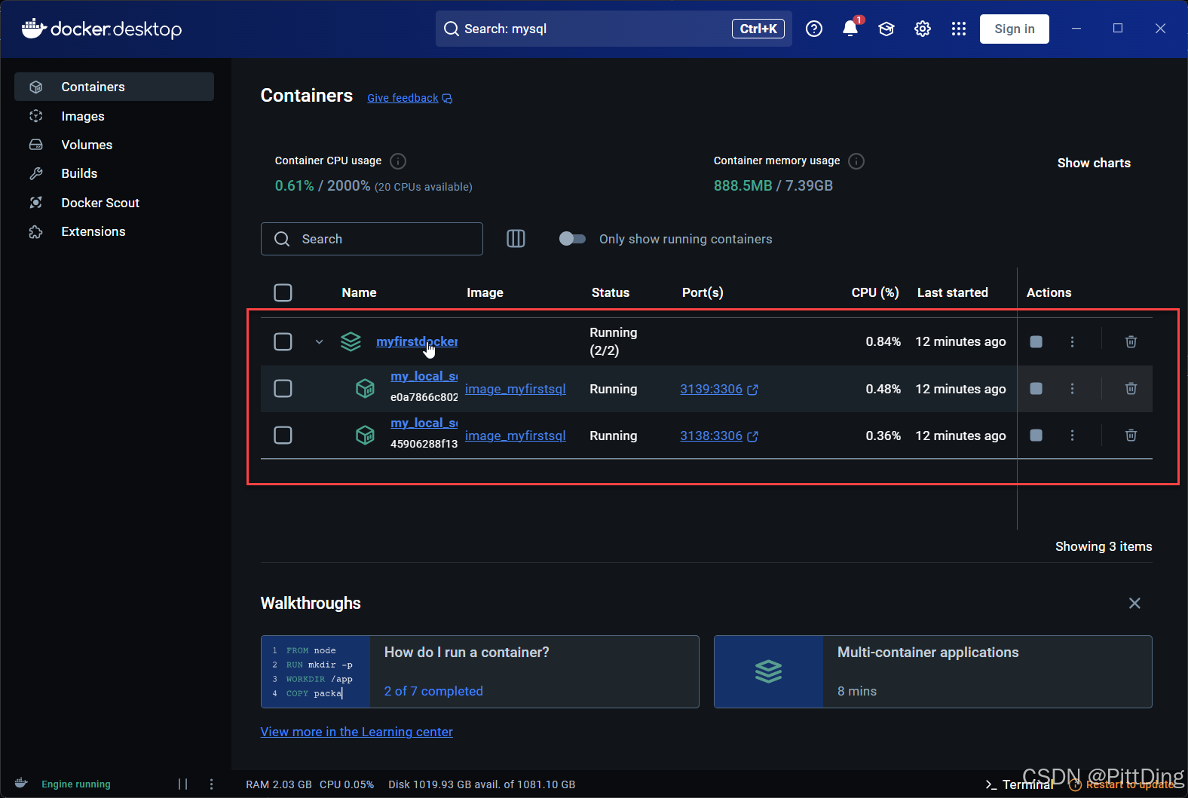Open container name link above e0a7866c802
This screenshot has width=1188, height=798.
(424, 376)
